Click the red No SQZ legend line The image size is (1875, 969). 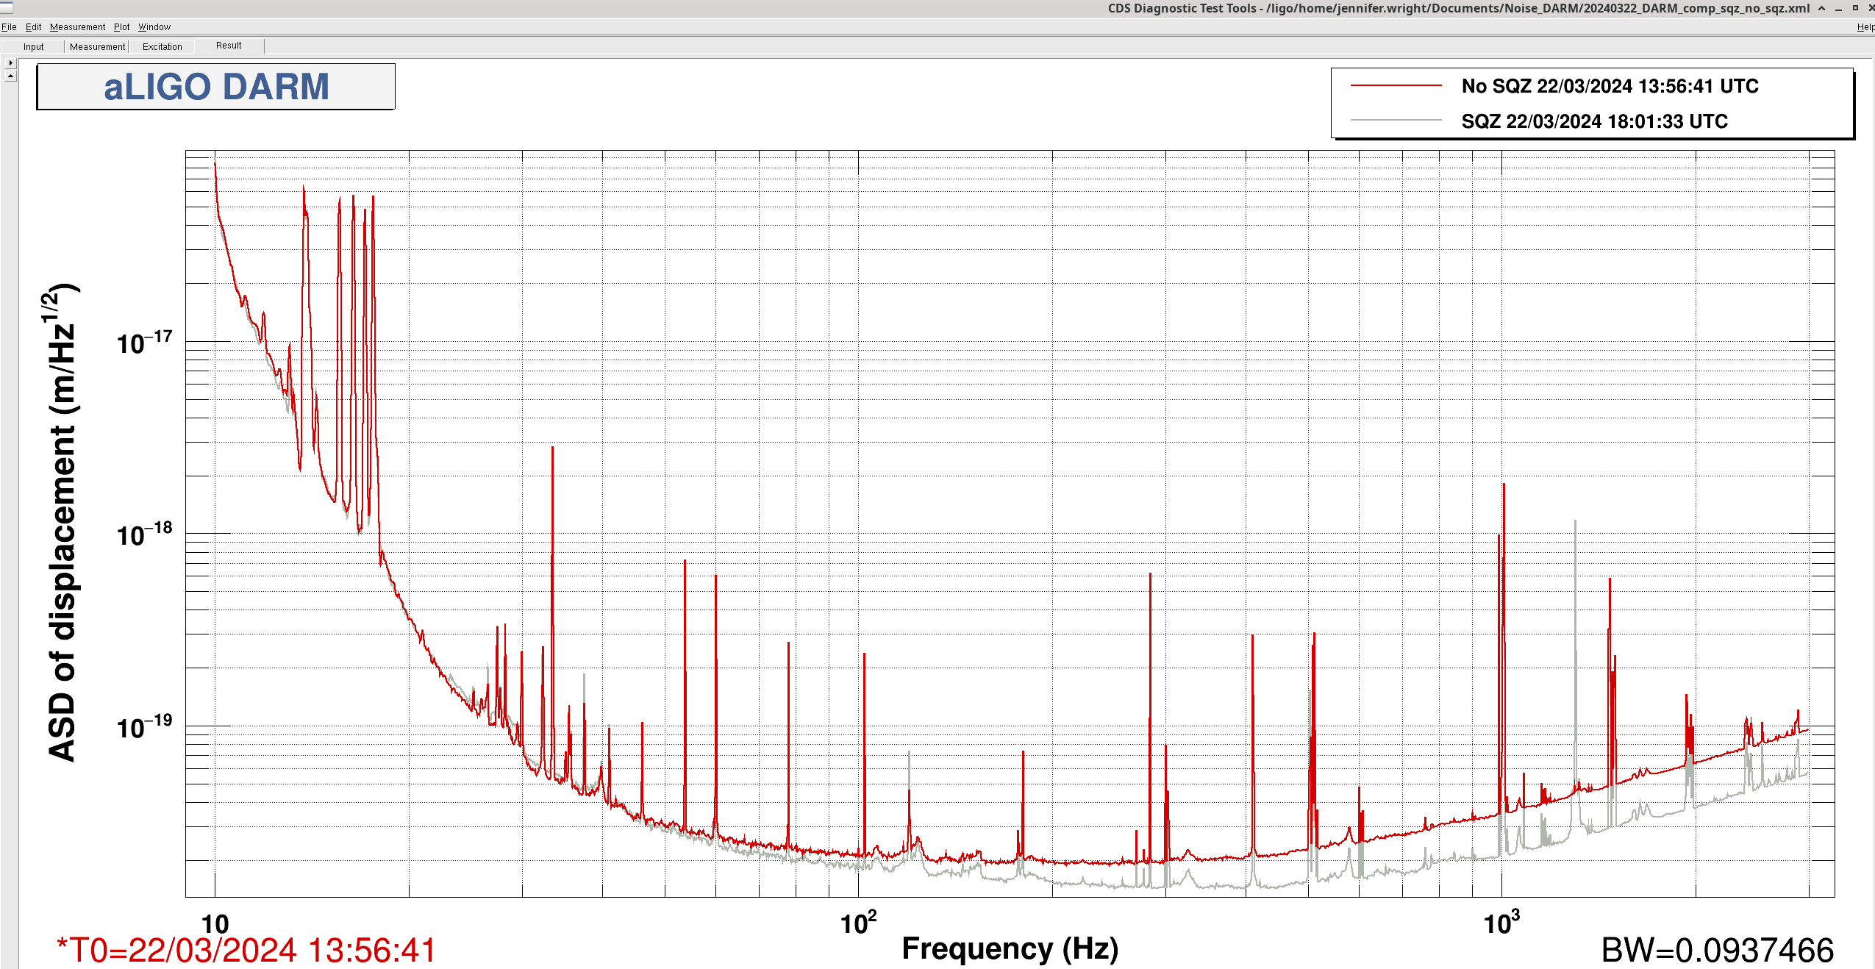coord(1396,86)
